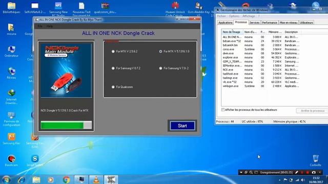Click the green progress bar in NCK Dongle
The height and width of the screenshot is (184, 328).
tap(66, 125)
